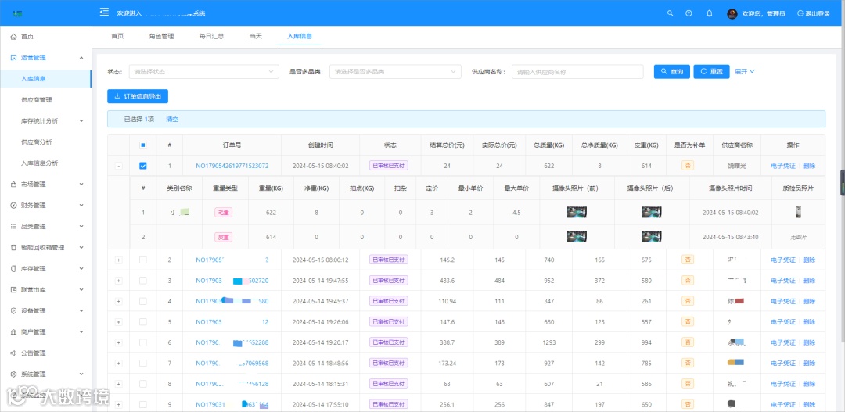Open front camera photo thumbnail in detail row 1
The height and width of the screenshot is (412, 845).
[577, 212]
